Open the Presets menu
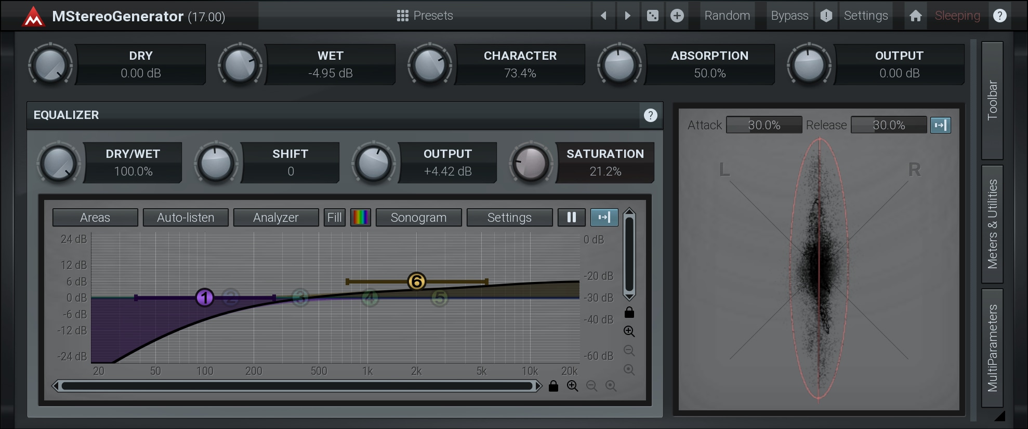 [x=425, y=16]
